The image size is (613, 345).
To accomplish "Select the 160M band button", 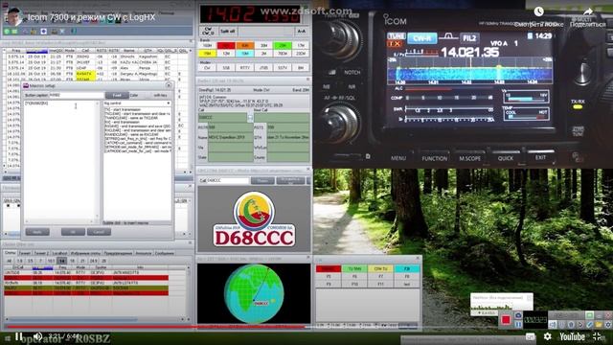I will coord(207,45).
